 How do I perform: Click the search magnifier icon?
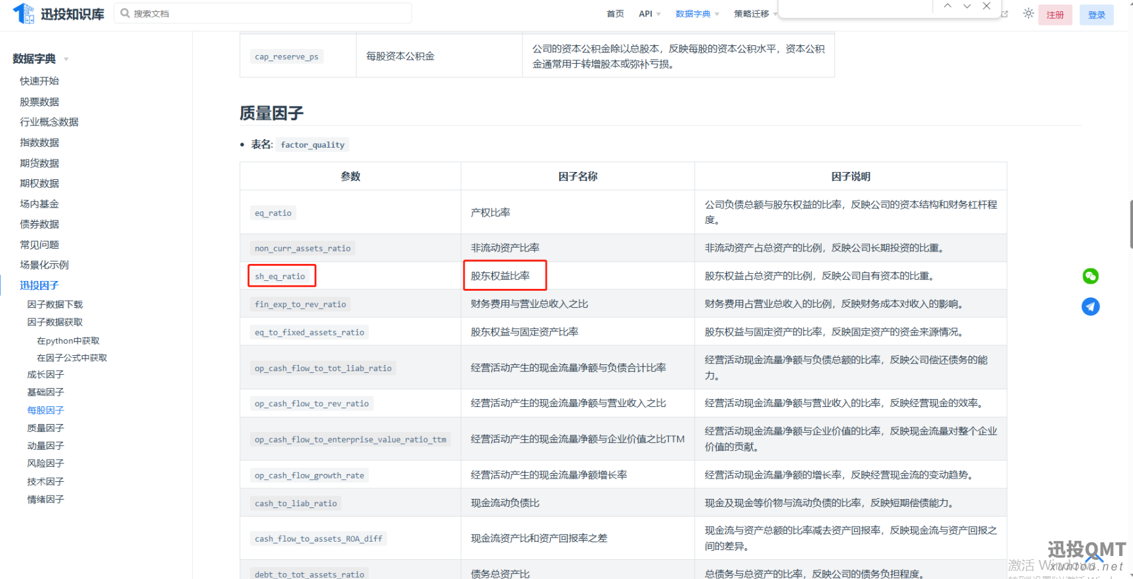pyautogui.click(x=125, y=13)
